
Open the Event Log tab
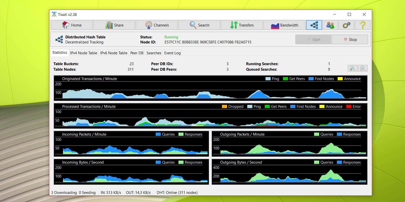172,53
